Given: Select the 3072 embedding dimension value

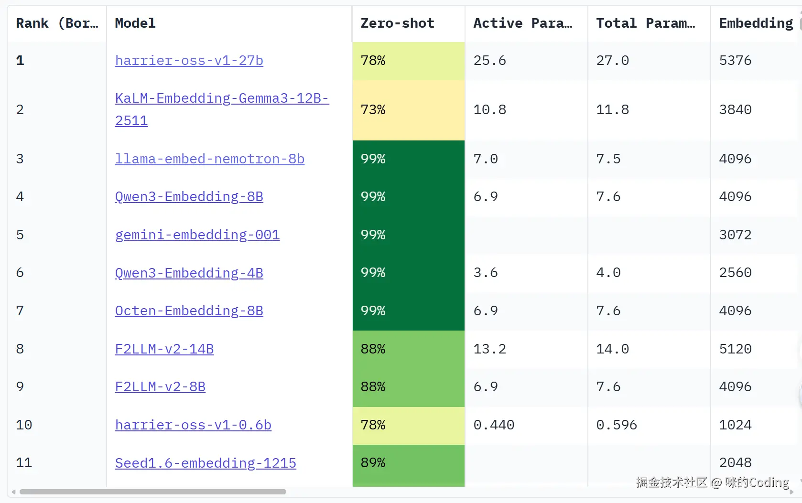Looking at the screenshot, I should tap(735, 235).
